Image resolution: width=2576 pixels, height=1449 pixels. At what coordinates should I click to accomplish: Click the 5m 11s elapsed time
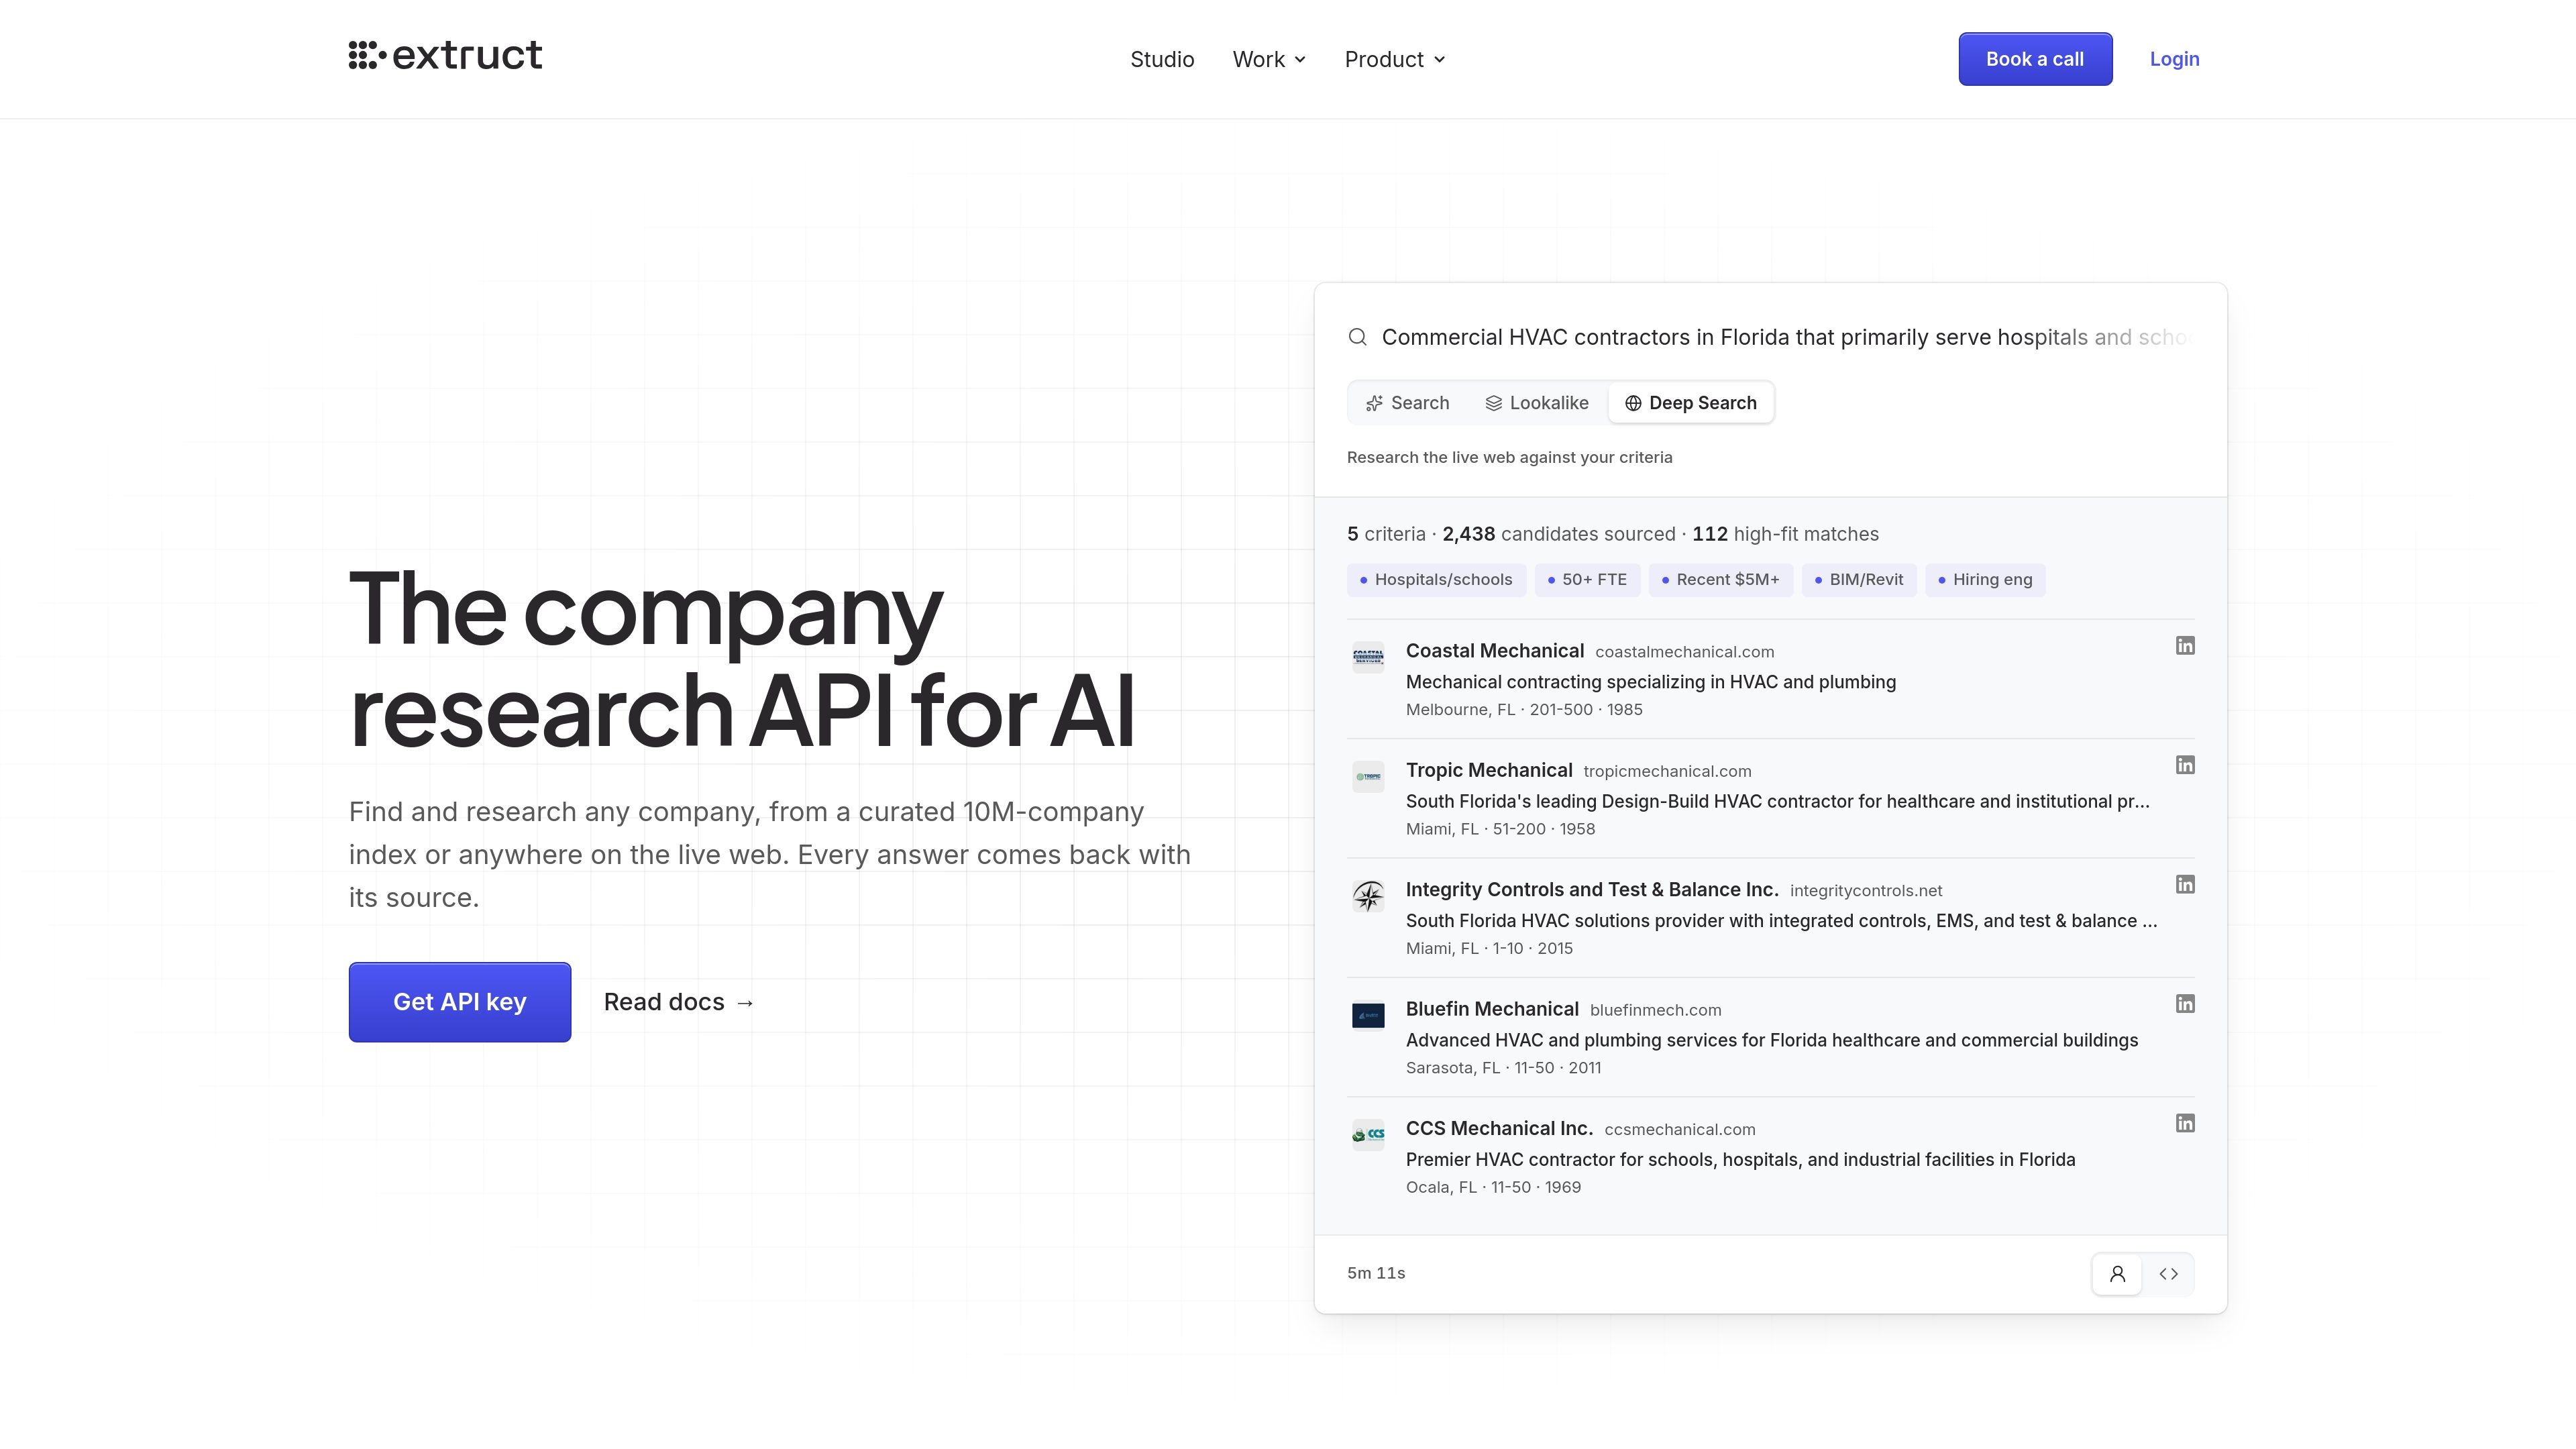(1376, 1273)
